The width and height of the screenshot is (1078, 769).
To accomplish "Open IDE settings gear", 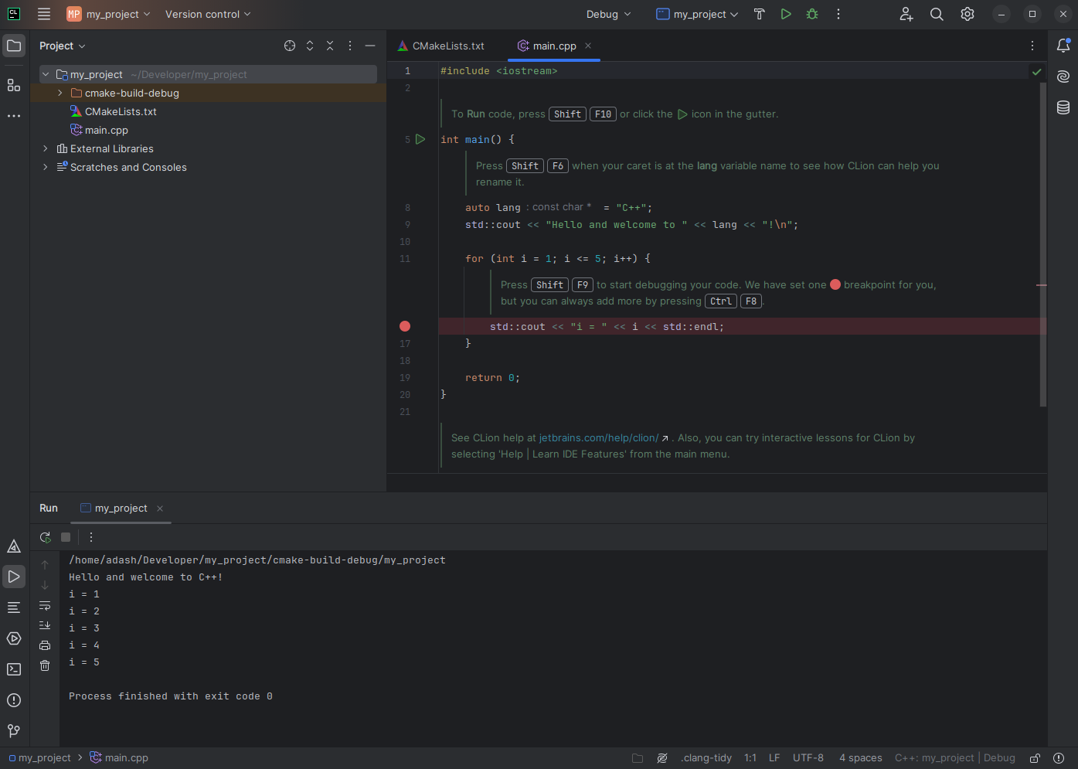I will click(967, 14).
